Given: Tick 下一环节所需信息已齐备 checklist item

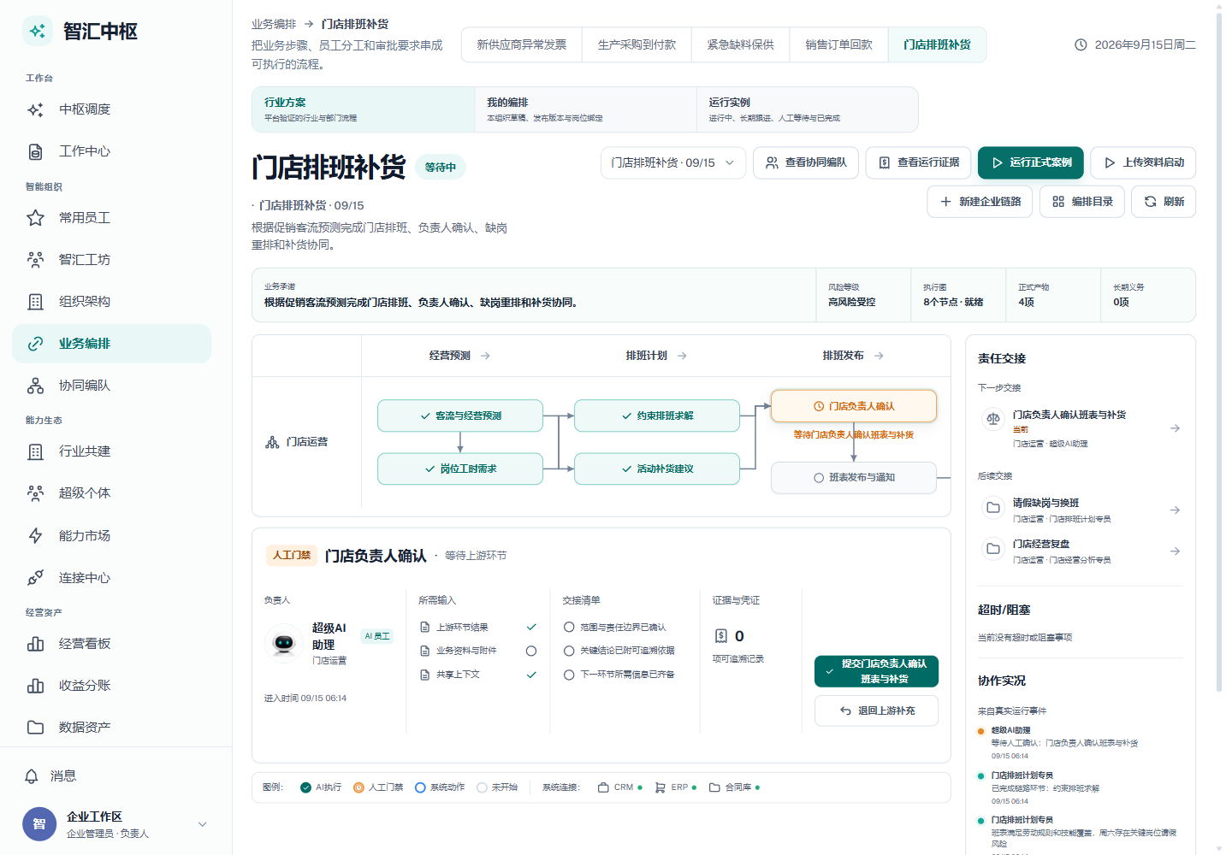Looking at the screenshot, I should coord(569,675).
